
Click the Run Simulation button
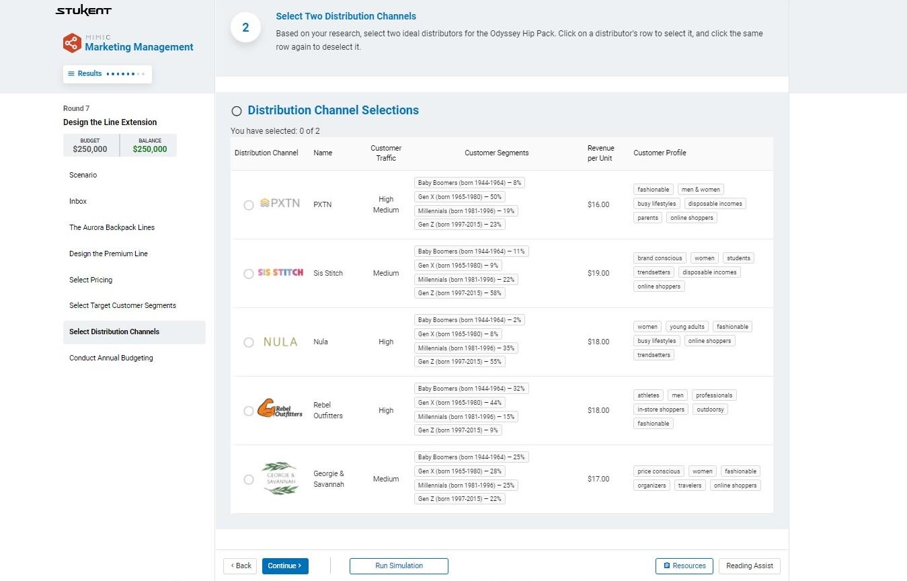coord(398,566)
